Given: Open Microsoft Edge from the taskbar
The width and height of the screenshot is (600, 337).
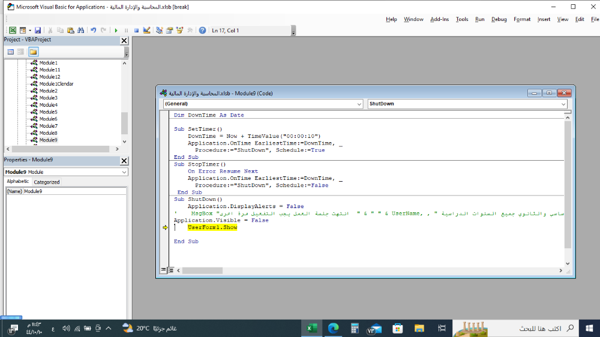Looking at the screenshot, I should (333, 328).
